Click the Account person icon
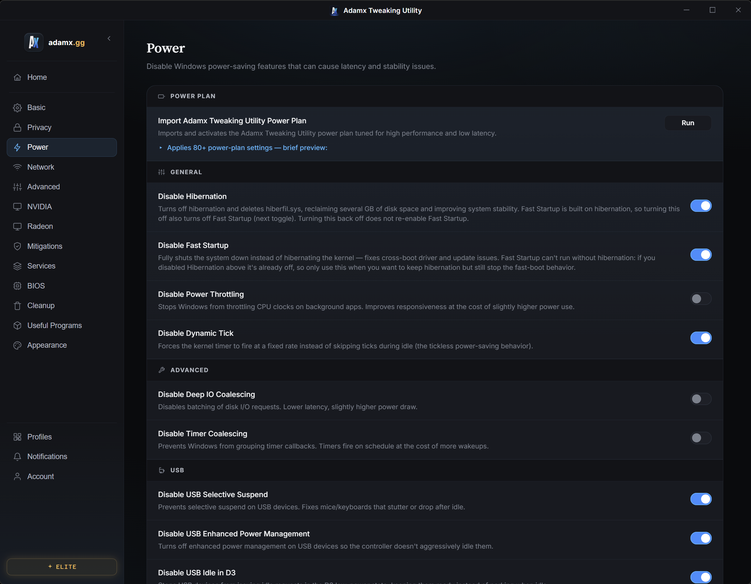 click(17, 476)
